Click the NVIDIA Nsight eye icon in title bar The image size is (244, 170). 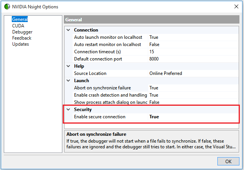7,7
